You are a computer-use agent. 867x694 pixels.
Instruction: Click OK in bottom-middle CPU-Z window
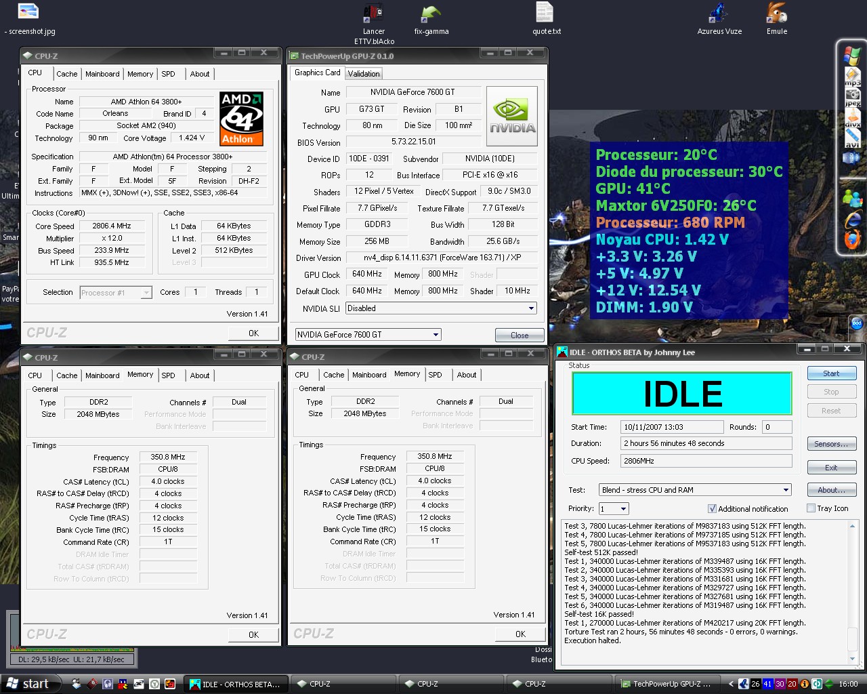point(520,634)
